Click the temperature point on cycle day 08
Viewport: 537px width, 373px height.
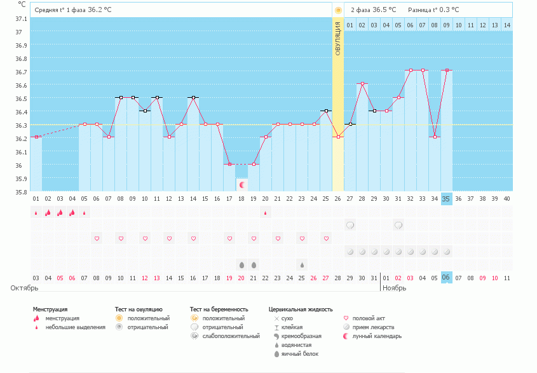tap(121, 98)
